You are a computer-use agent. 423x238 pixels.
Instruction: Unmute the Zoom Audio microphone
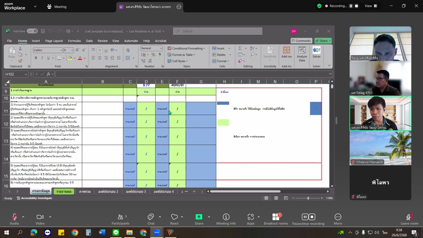pyautogui.click(x=14, y=219)
